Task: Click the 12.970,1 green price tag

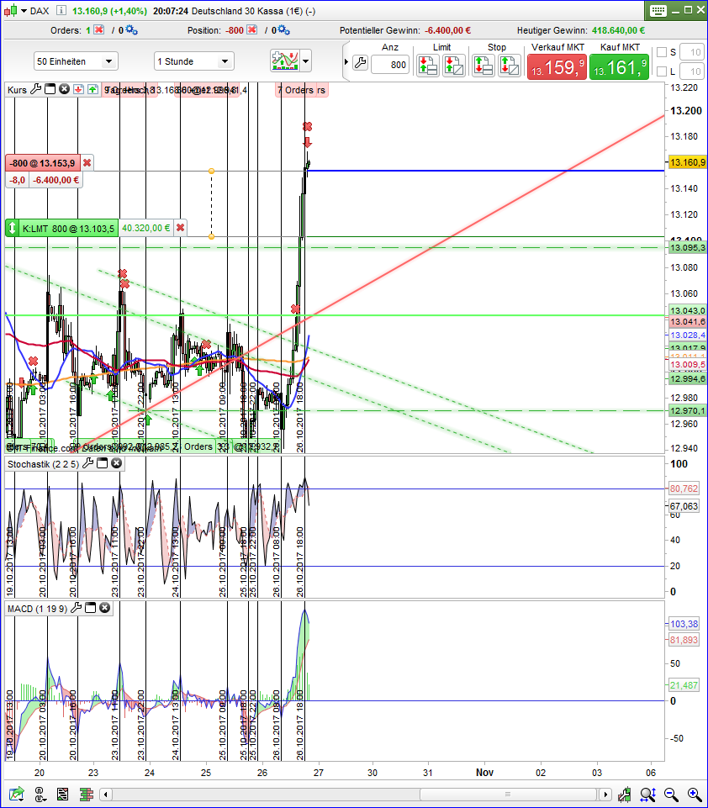Action: [x=687, y=410]
